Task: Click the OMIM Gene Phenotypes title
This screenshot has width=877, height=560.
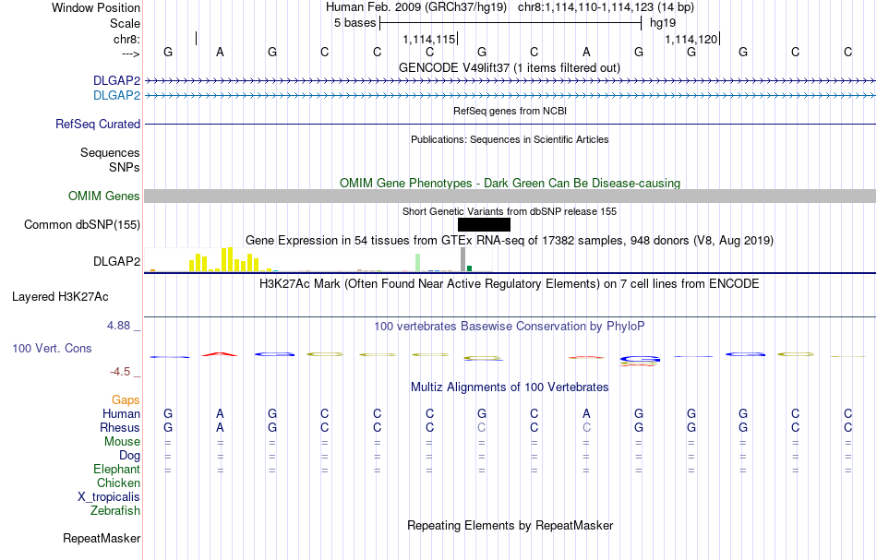Action: click(511, 184)
